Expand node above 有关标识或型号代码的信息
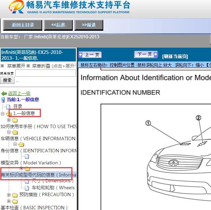Image resolution: width=211 pixels, height=210 pixels. click(x=21, y=168)
